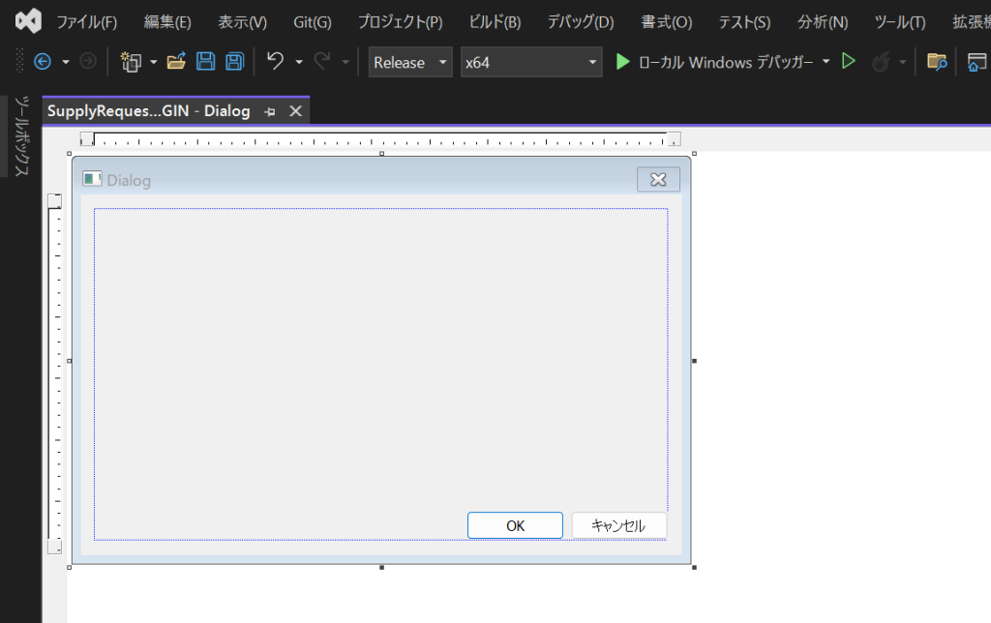
Task: Open the ビルド(B) menu
Action: pyautogui.click(x=494, y=22)
